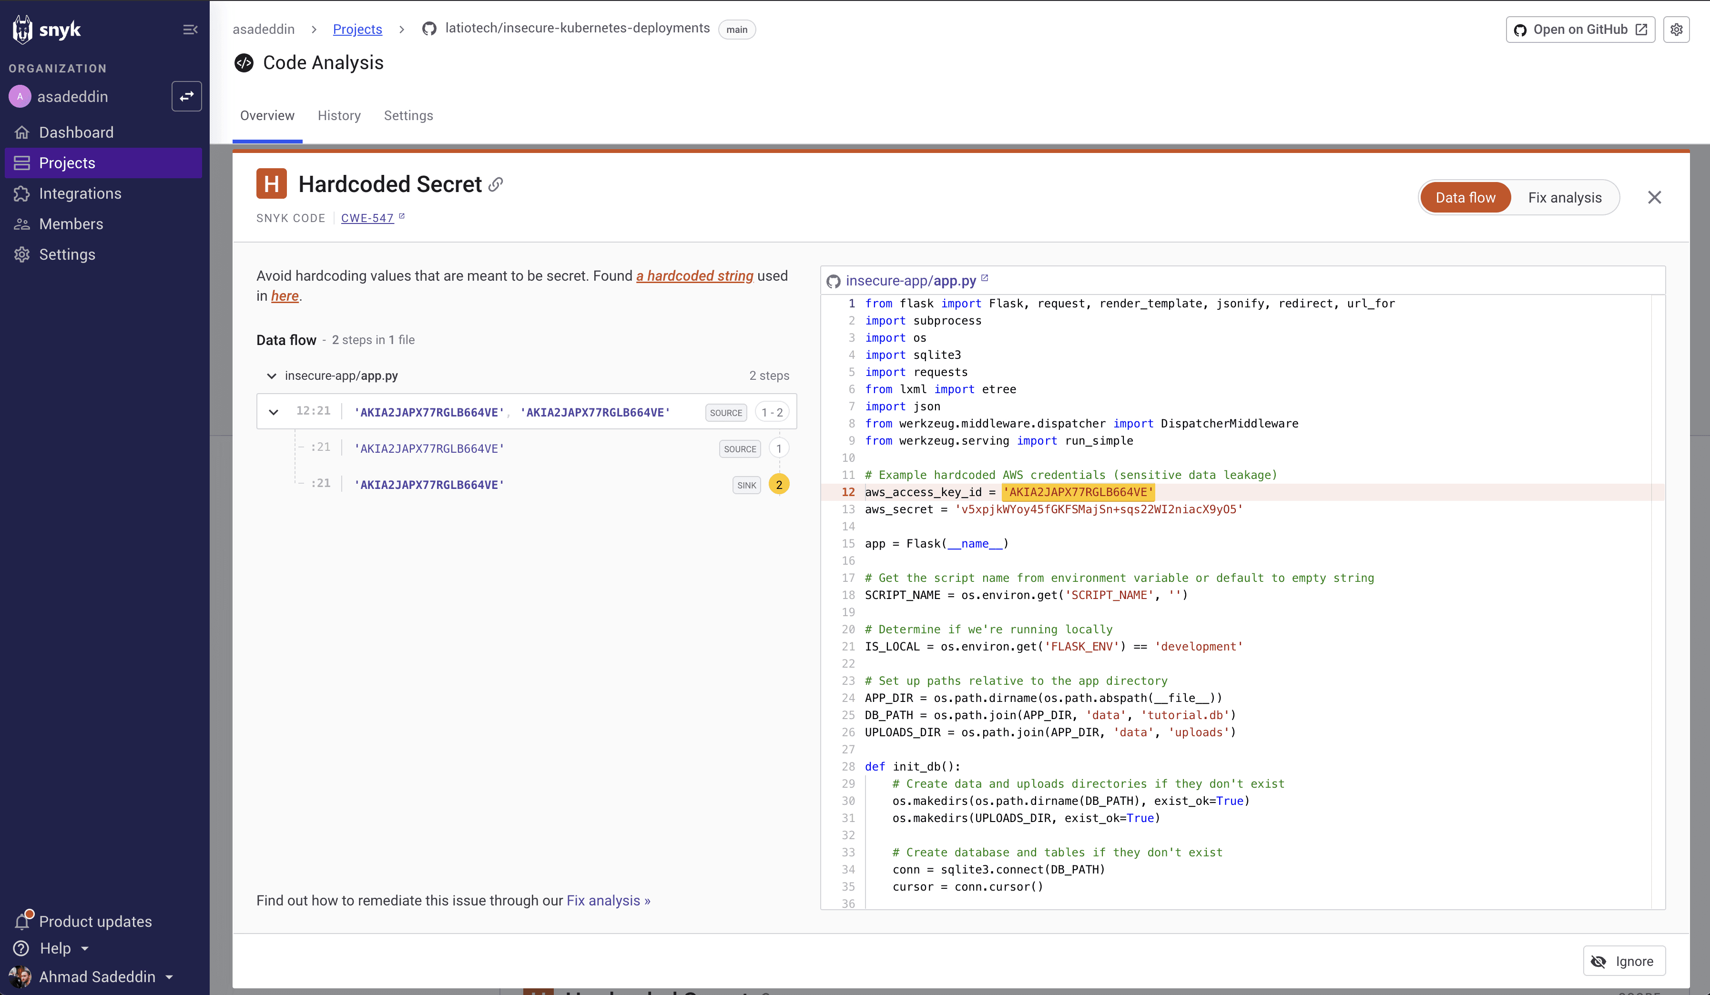Open the Members menu item
Screen dimensions: 1710x995
[71, 224]
